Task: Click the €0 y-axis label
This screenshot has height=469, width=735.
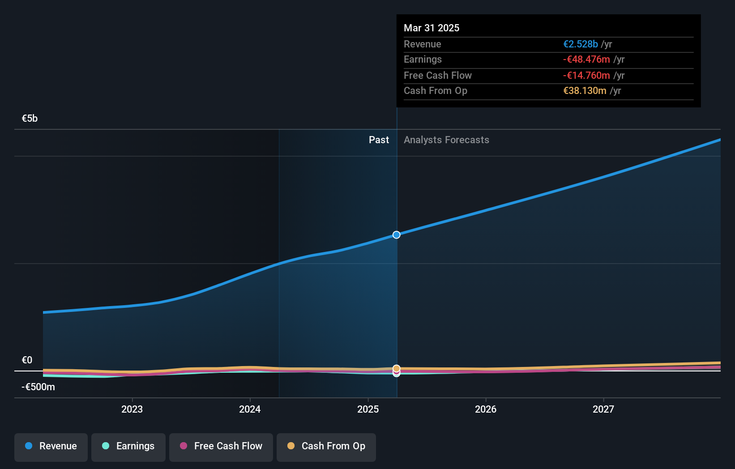Action: click(x=27, y=360)
